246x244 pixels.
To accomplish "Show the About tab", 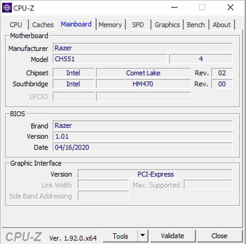I will click(x=222, y=25).
